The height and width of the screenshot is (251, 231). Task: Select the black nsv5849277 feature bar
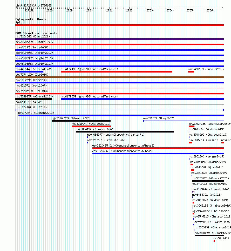(34, 99)
